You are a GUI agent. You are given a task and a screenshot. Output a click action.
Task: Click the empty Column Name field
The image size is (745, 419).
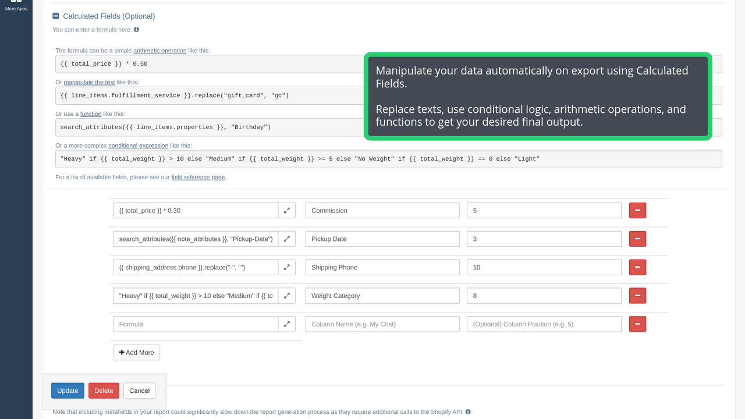coord(382,324)
